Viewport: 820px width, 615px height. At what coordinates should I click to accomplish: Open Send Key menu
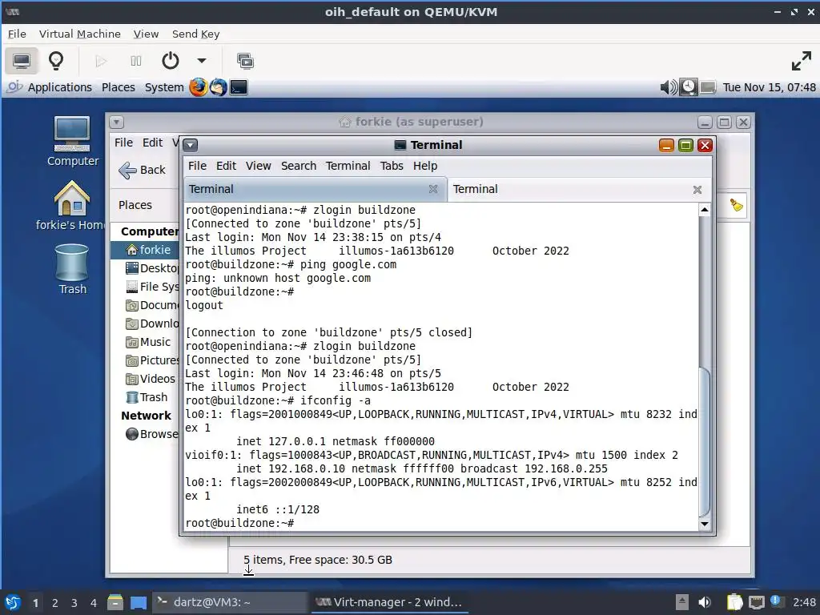(195, 34)
